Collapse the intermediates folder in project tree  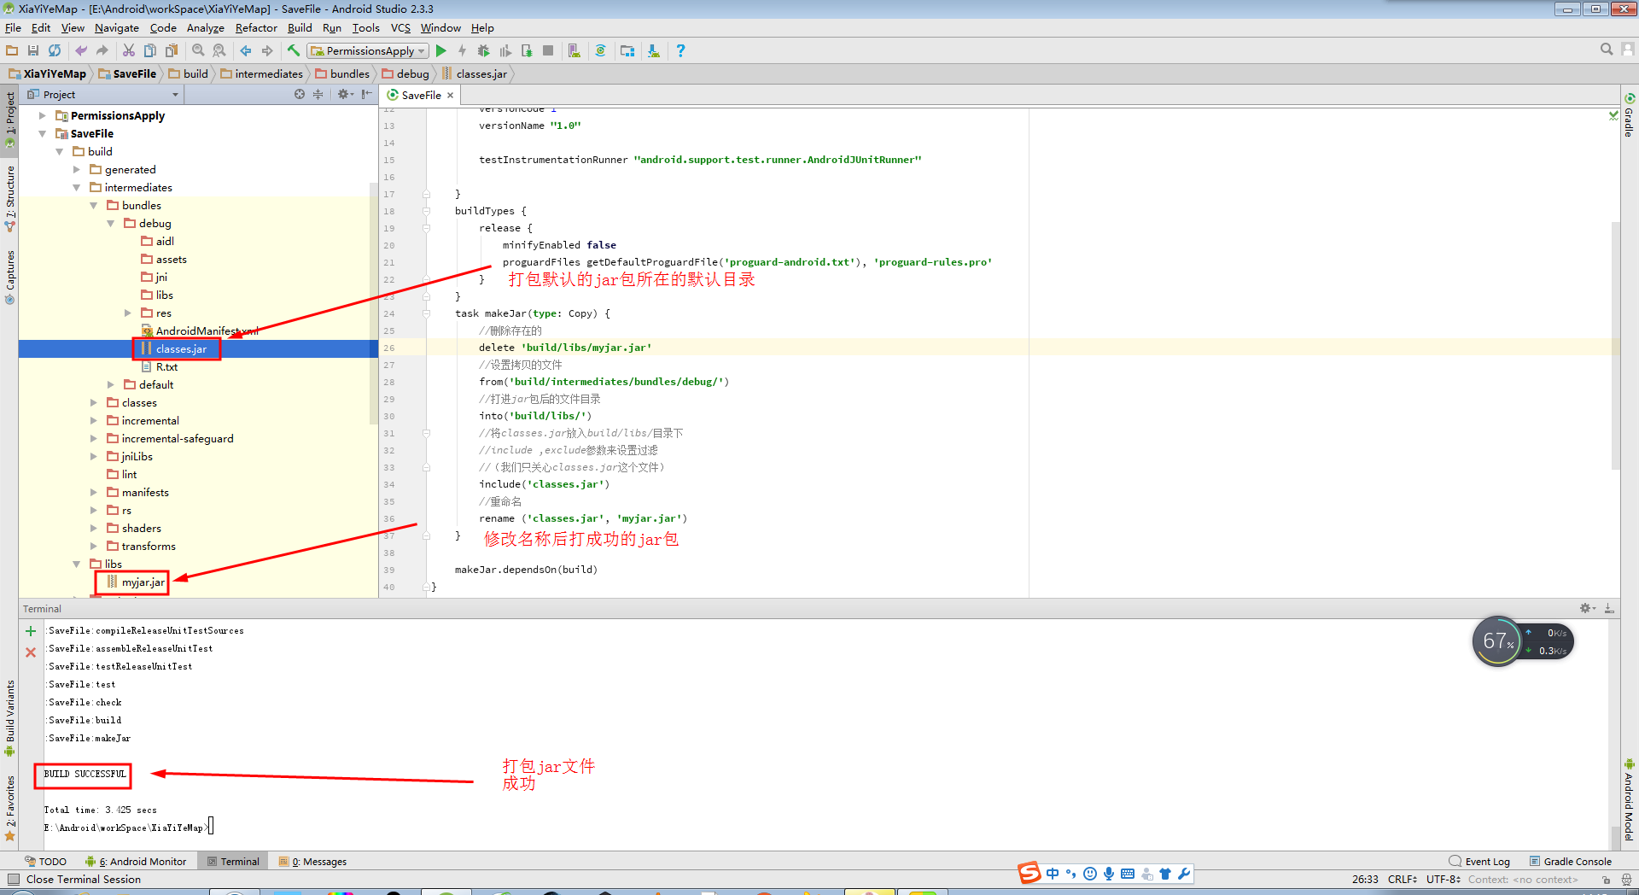77,188
